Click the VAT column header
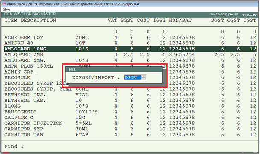The height and width of the screenshot is (154, 260). tap(112, 21)
